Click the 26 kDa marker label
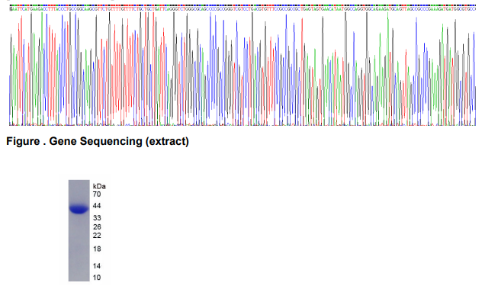485x289 pixels. 97,226
